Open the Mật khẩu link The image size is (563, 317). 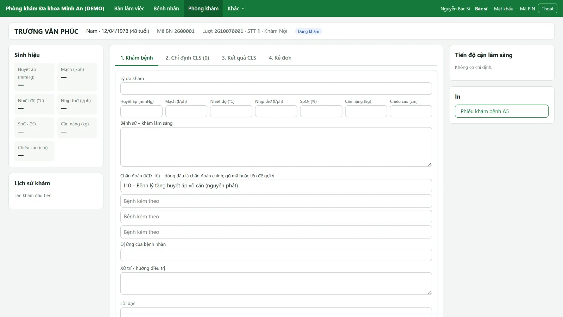click(504, 9)
